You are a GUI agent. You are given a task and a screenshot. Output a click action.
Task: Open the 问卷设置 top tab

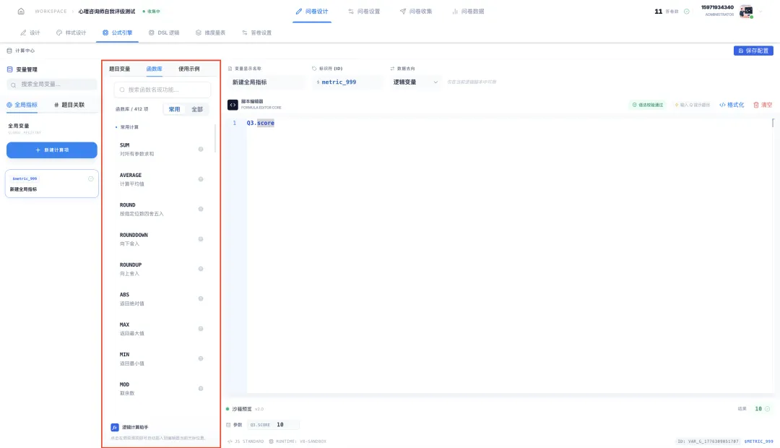pyautogui.click(x=364, y=11)
